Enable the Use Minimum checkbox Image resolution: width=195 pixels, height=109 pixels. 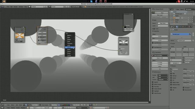(x=153, y=43)
